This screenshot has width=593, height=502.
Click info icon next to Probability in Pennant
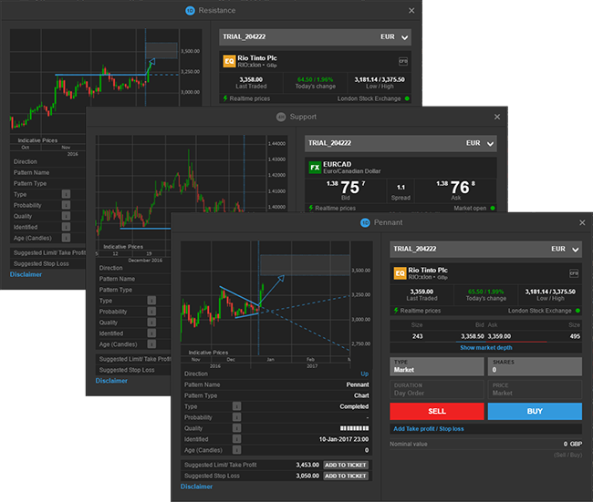[x=236, y=417]
